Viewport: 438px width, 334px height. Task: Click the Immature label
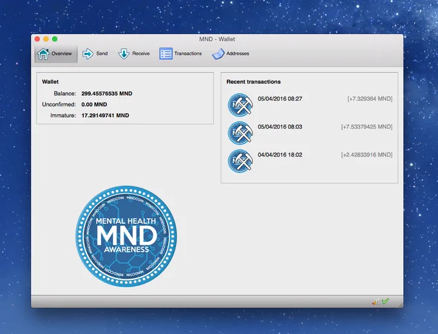(63, 115)
